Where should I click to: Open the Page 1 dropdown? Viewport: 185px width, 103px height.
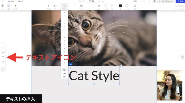coord(22,1)
